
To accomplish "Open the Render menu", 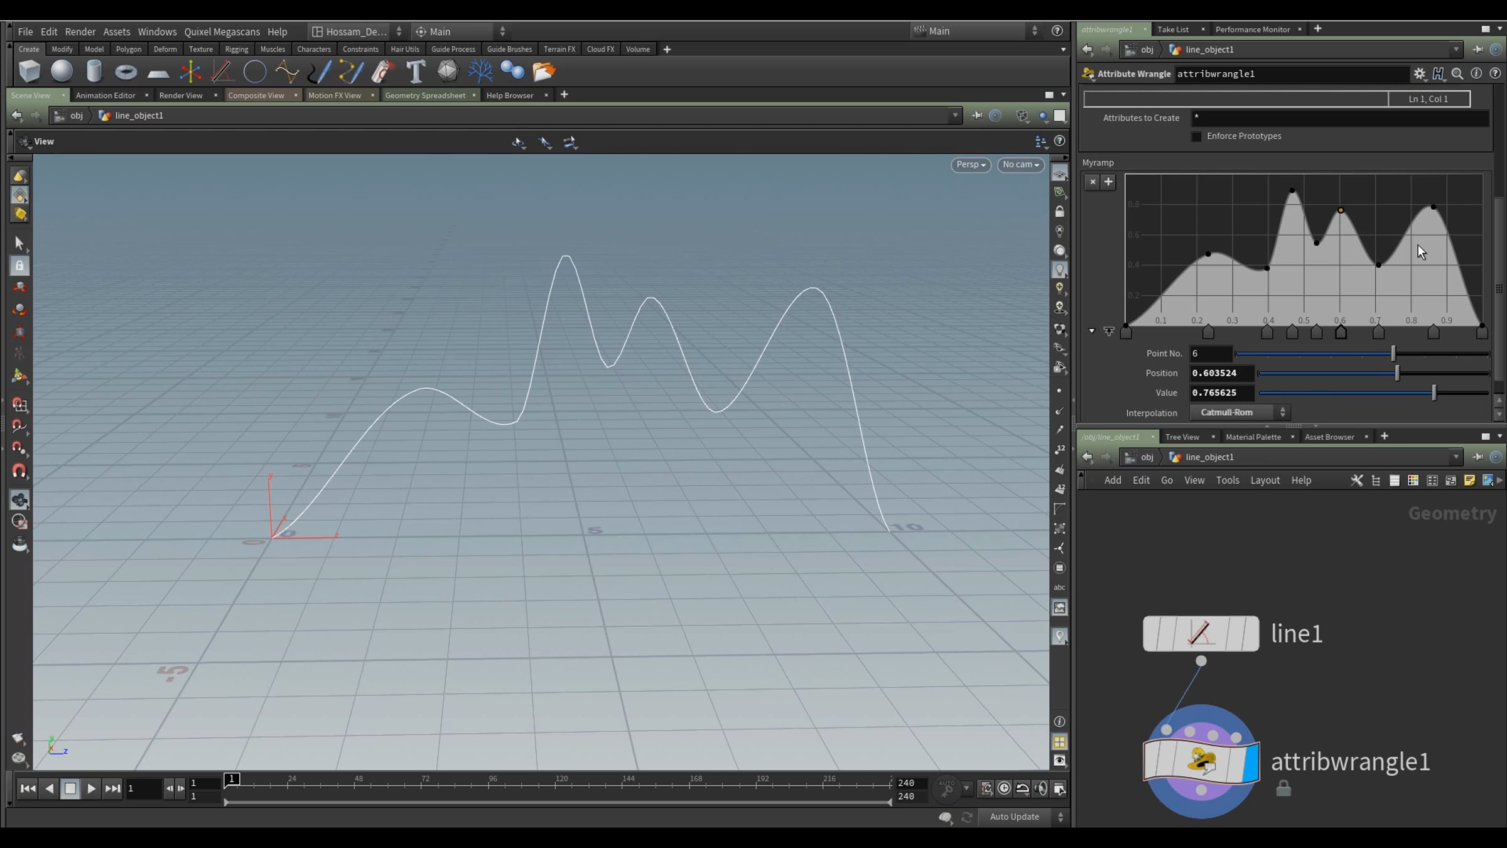I will [80, 31].
